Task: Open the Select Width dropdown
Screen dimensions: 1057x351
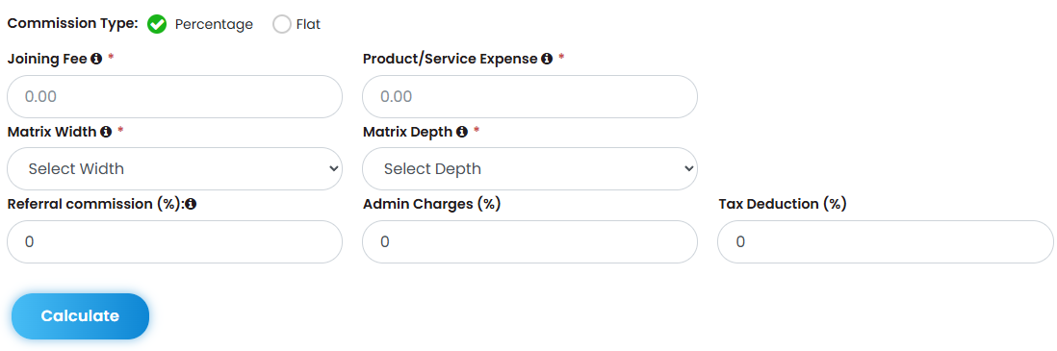Action: (174, 168)
